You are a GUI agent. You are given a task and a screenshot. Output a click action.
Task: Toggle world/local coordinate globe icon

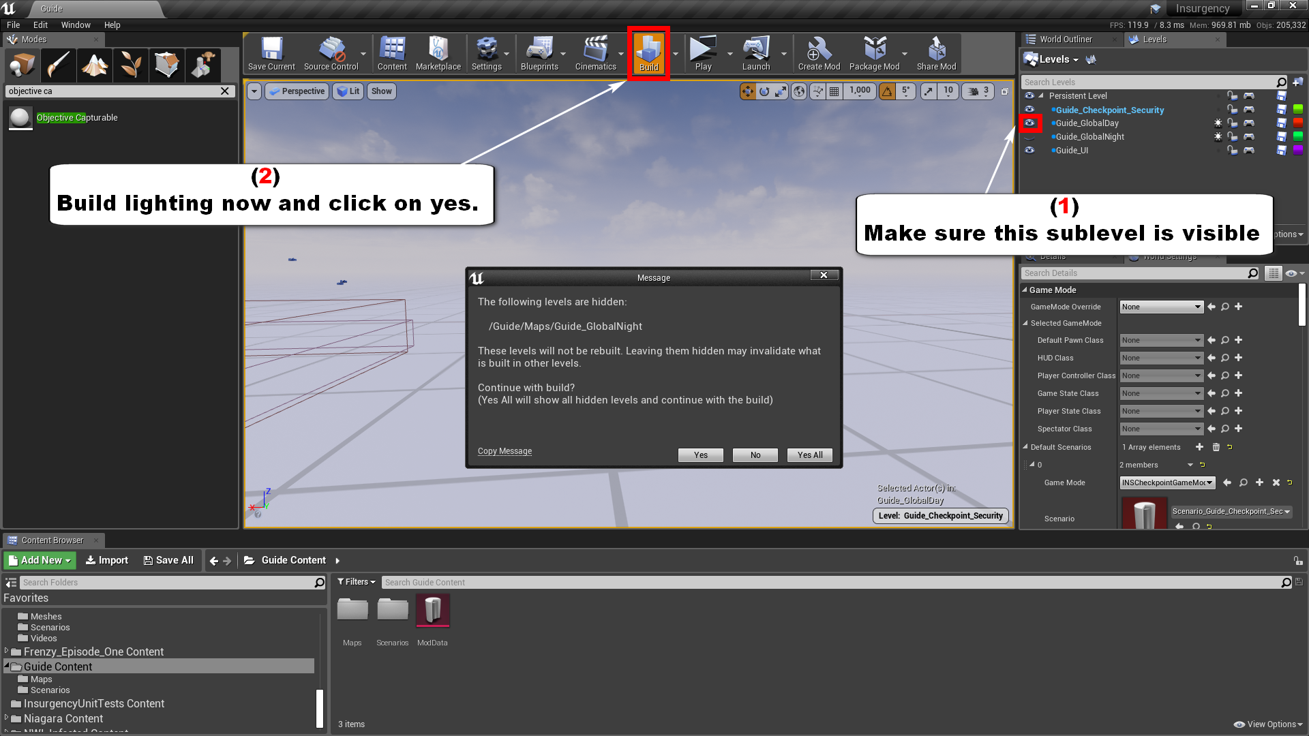point(799,91)
